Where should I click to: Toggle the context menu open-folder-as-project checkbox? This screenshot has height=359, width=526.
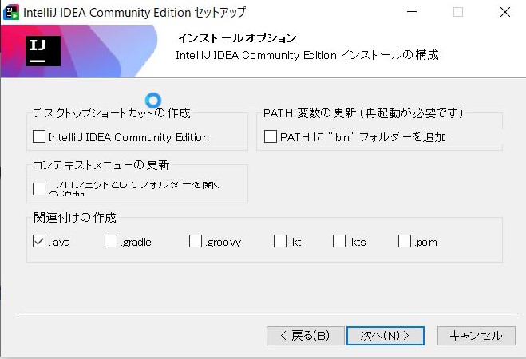point(39,189)
